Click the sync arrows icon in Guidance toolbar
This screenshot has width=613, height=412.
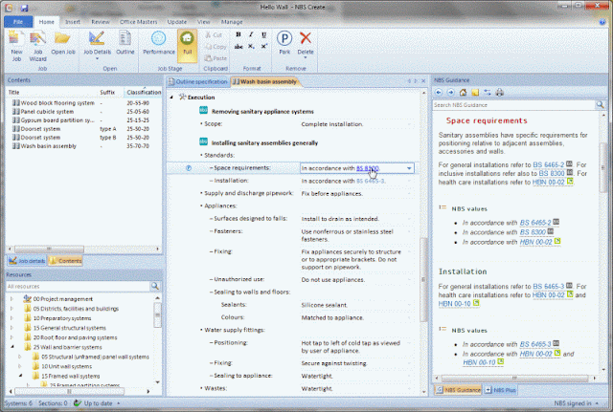tap(488, 93)
